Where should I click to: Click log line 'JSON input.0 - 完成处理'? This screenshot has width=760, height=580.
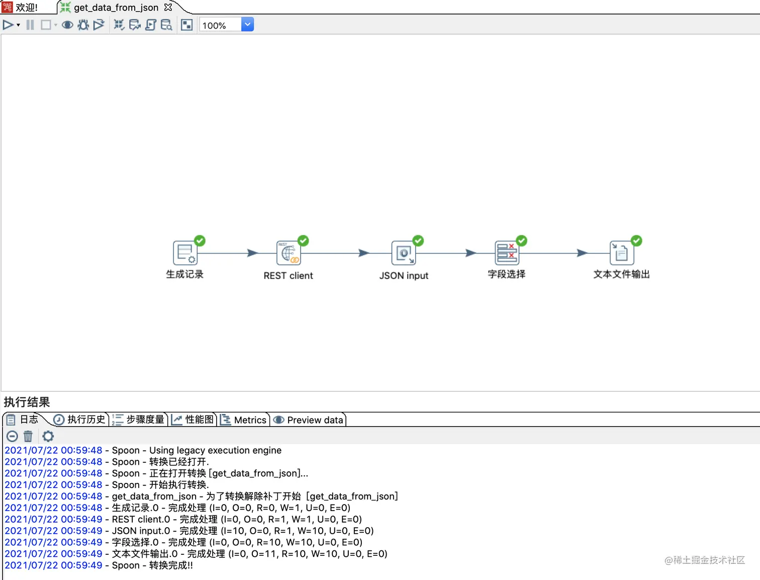coord(189,531)
